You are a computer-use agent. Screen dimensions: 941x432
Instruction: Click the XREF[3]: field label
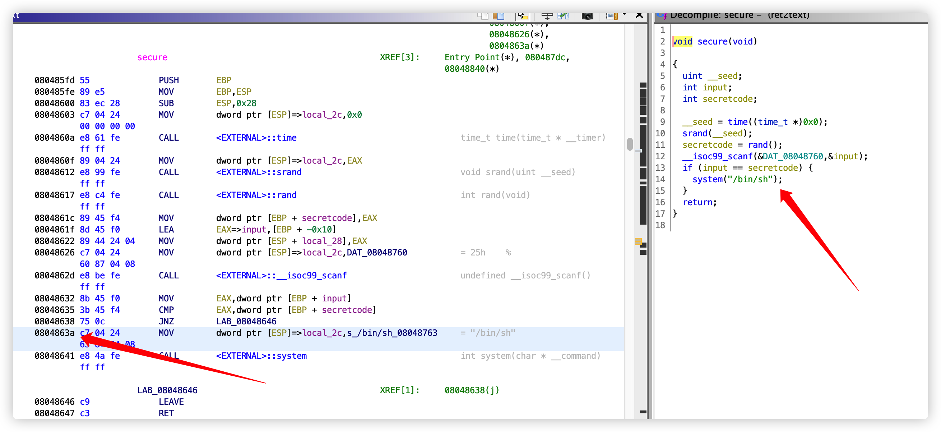point(400,57)
